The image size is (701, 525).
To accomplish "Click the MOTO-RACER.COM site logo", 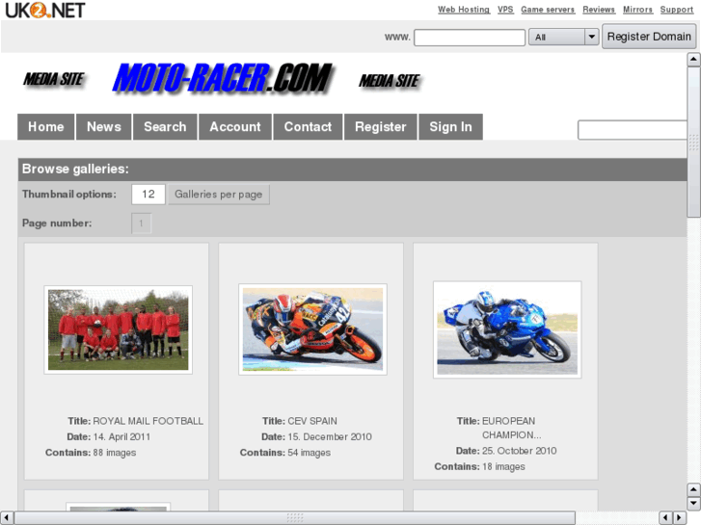I will (222, 78).
